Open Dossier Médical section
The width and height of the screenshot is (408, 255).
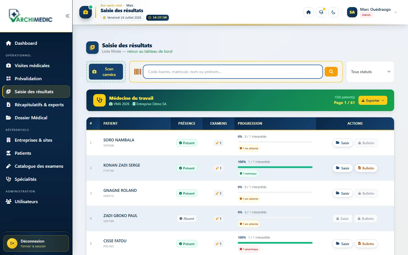(36, 118)
